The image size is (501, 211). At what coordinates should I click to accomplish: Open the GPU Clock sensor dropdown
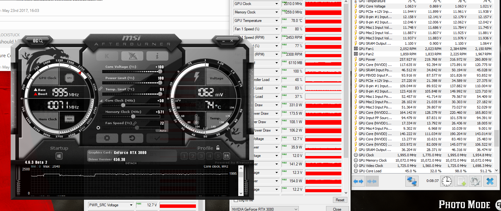pos(256,4)
